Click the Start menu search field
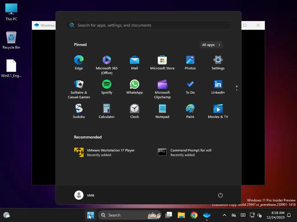The image size is (297, 222). (x=148, y=25)
